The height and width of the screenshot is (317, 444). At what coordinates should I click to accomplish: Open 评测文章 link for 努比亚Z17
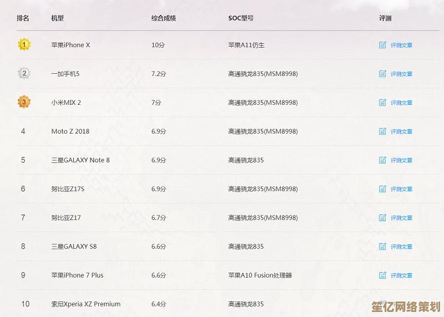point(401,218)
